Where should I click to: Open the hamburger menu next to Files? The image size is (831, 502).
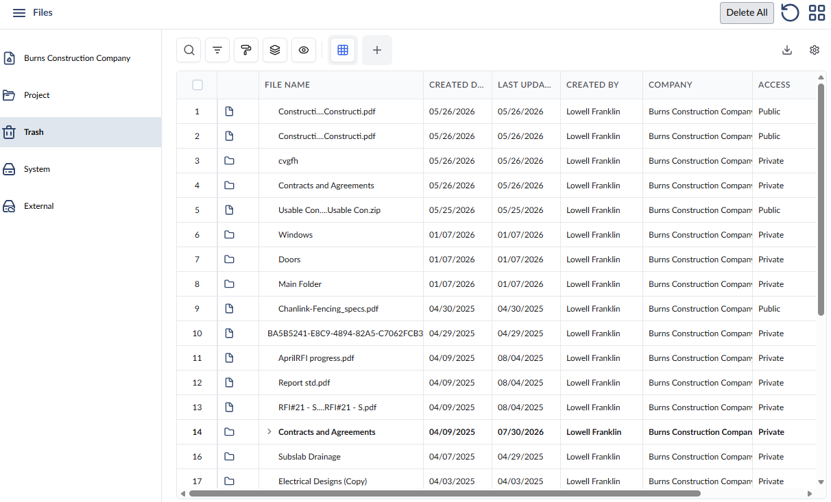[x=19, y=13]
